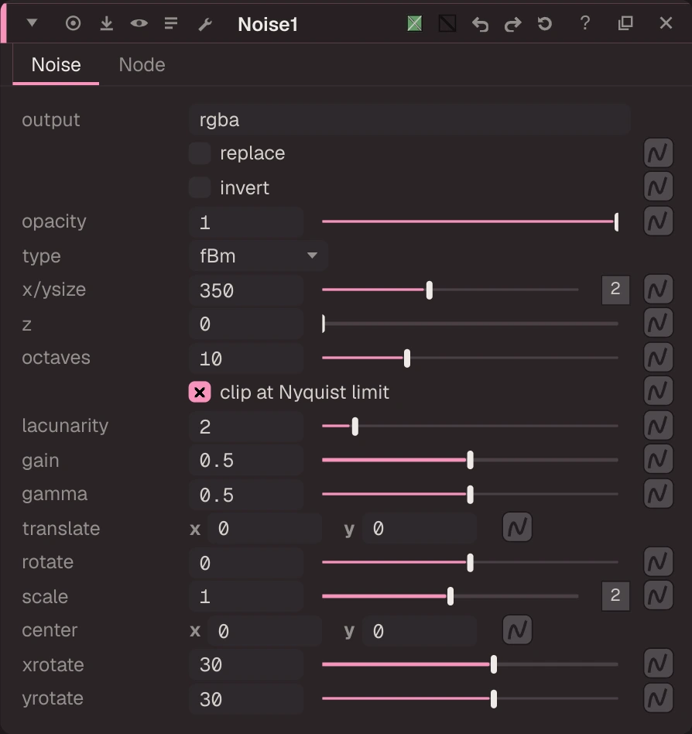Disable clip at Nyquist limit checkbox
Viewport: 692px width, 734px height.
(x=200, y=393)
